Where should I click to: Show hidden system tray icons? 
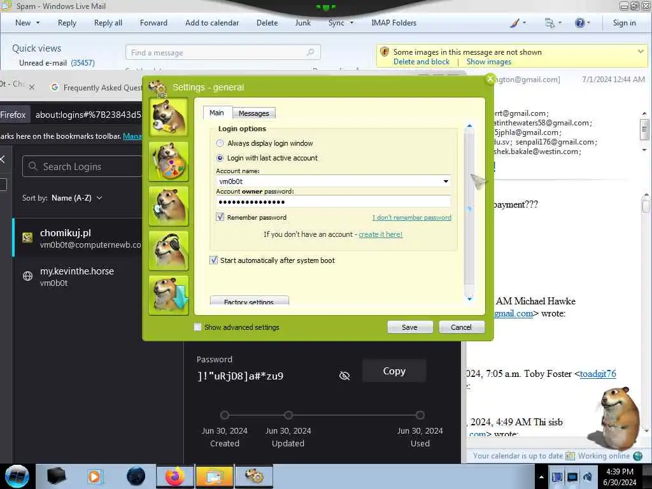click(x=541, y=478)
